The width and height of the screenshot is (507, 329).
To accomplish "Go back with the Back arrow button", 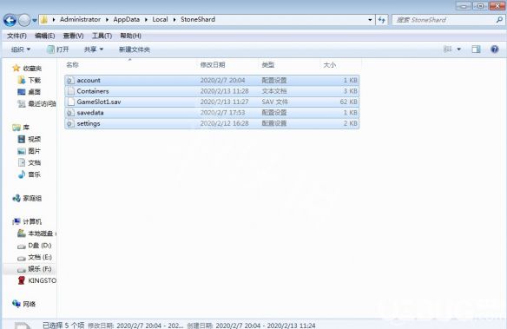I will pyautogui.click(x=10, y=20).
